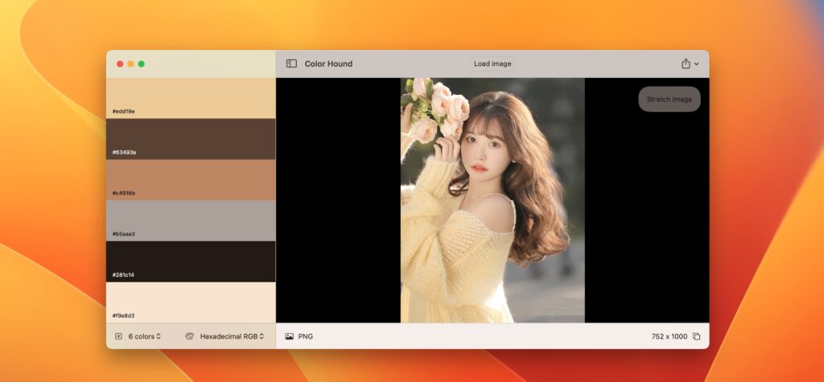Select the #edd19e color swatch
This screenshot has height=382, width=824.
(x=191, y=98)
